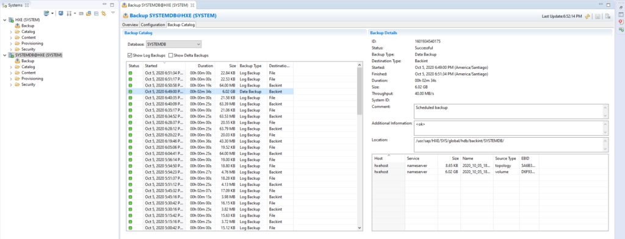Click the green progress icon in right sidebar
Image resolution: width=625 pixels, height=239 pixels.
621,29
